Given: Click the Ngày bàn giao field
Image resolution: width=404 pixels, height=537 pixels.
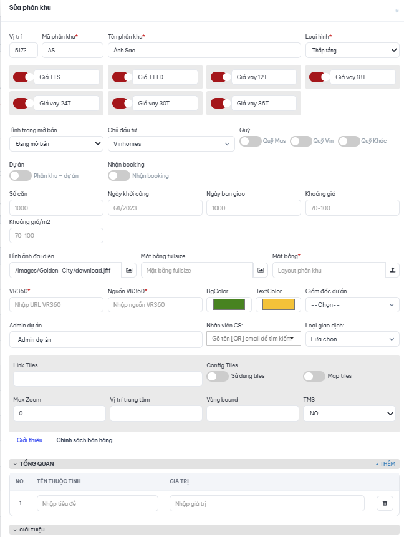Looking at the screenshot, I should (x=254, y=208).
